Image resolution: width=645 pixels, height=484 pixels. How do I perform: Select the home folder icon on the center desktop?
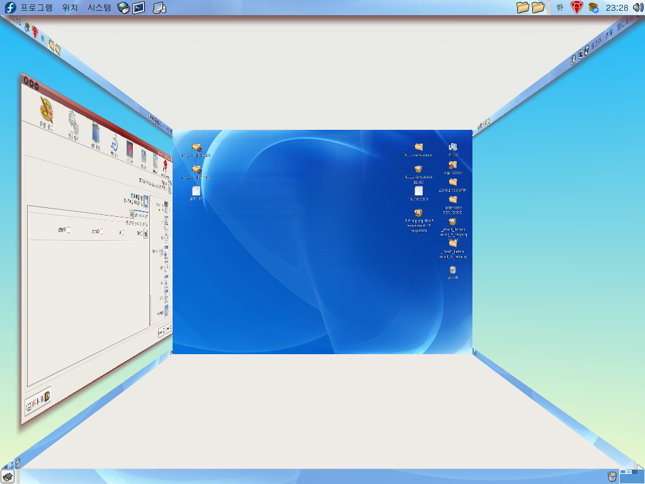tap(452, 167)
